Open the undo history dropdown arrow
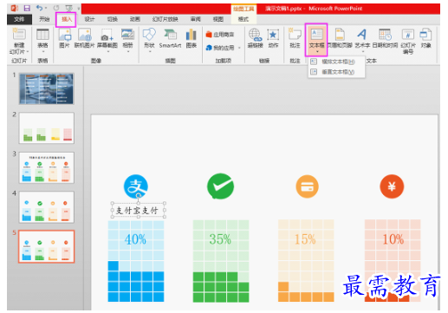This screenshot has height=313, width=448. 46,8
